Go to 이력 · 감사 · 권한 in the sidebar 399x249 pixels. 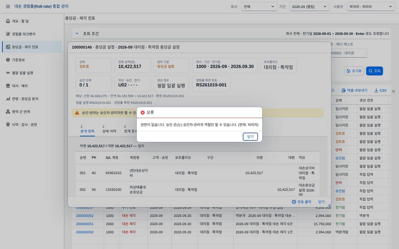tap(32, 125)
